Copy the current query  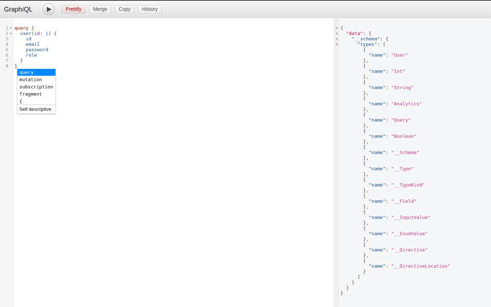point(124,9)
